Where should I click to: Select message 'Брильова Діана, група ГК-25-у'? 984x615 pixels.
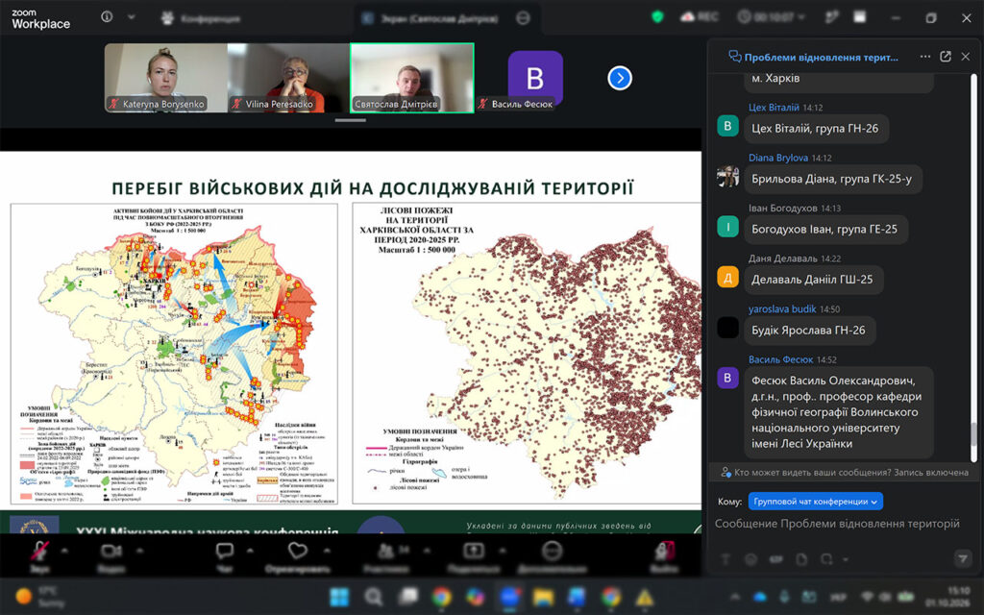tap(831, 179)
